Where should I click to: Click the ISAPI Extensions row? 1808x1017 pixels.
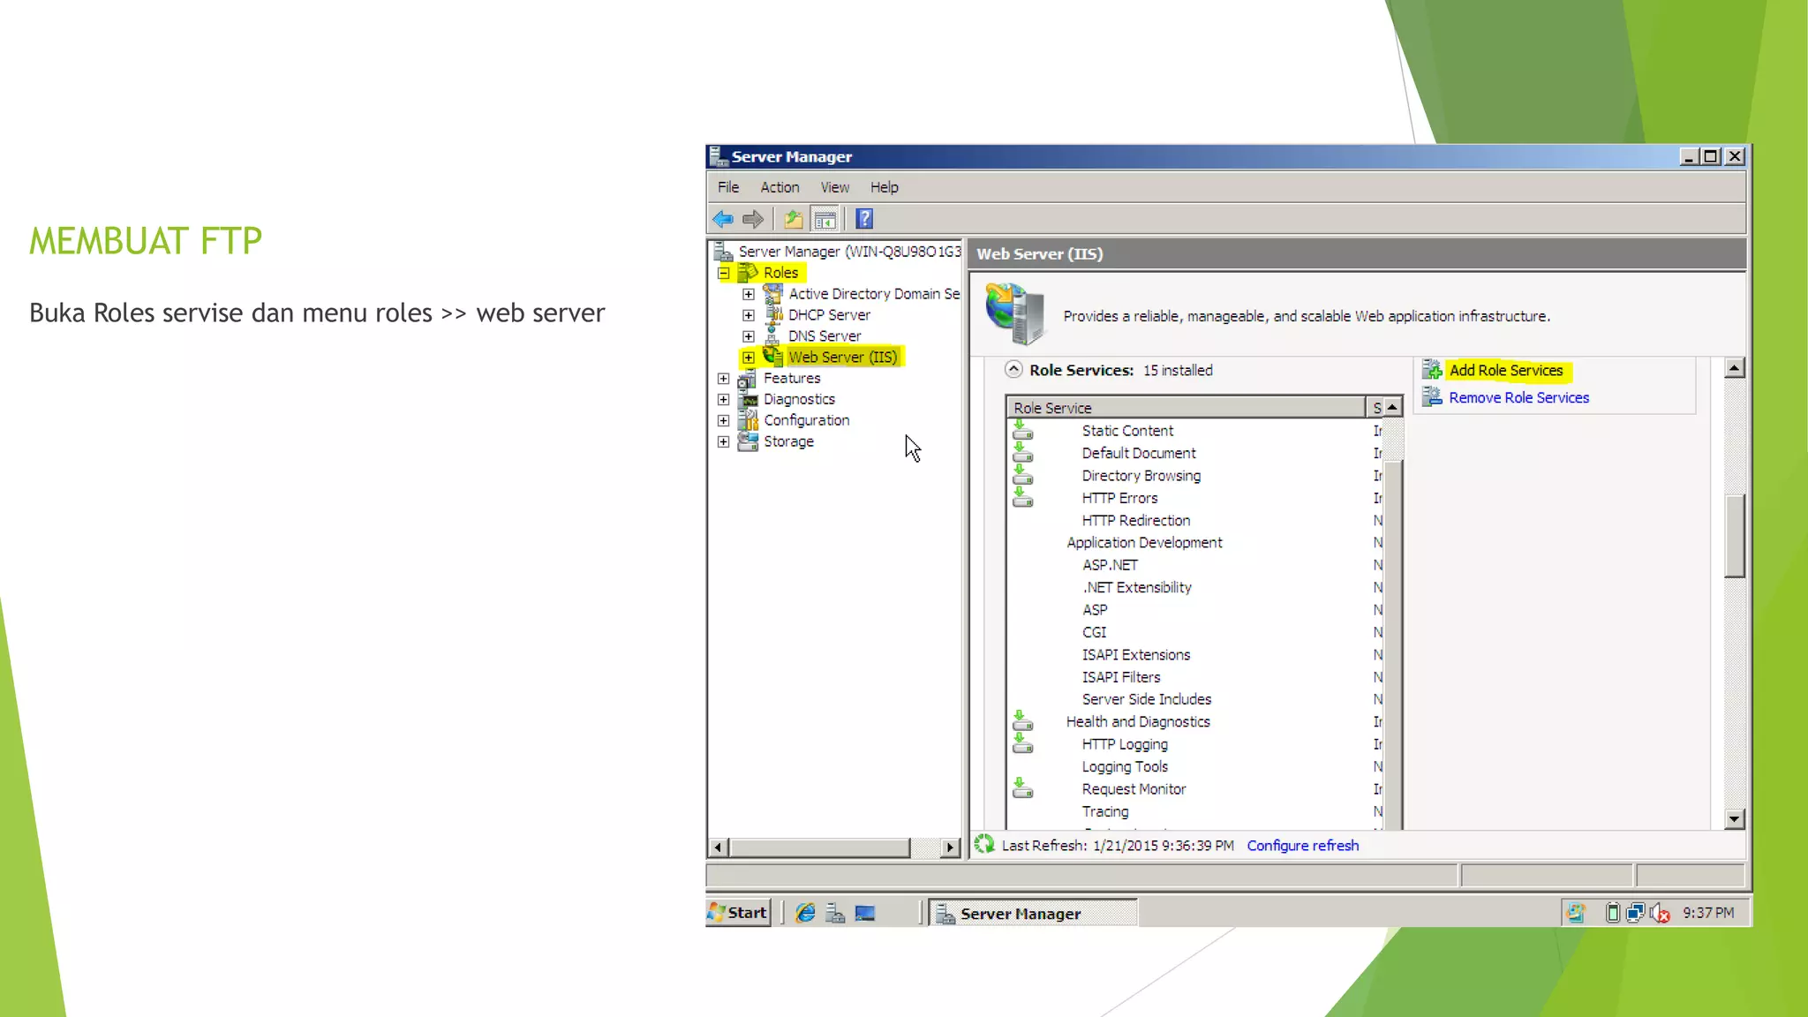click(x=1196, y=654)
